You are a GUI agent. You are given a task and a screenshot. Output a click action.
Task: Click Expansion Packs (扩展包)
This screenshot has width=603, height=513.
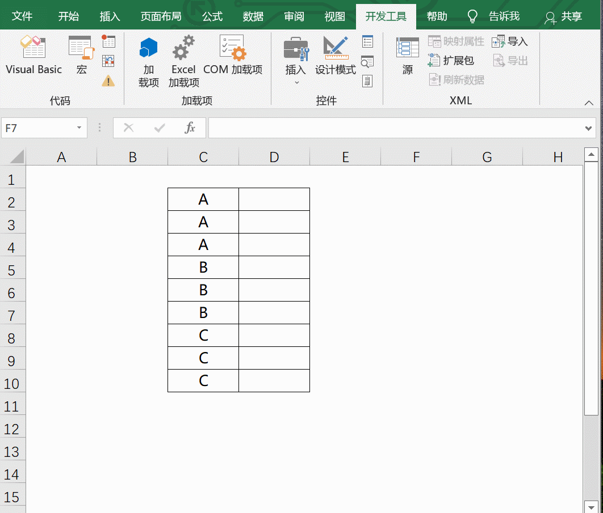451,60
